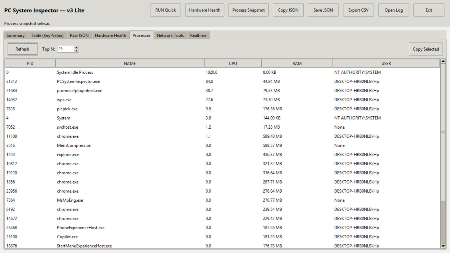This screenshot has width=450, height=253.
Task: Increase Top N using the up stepper
Action: [x=76, y=47]
